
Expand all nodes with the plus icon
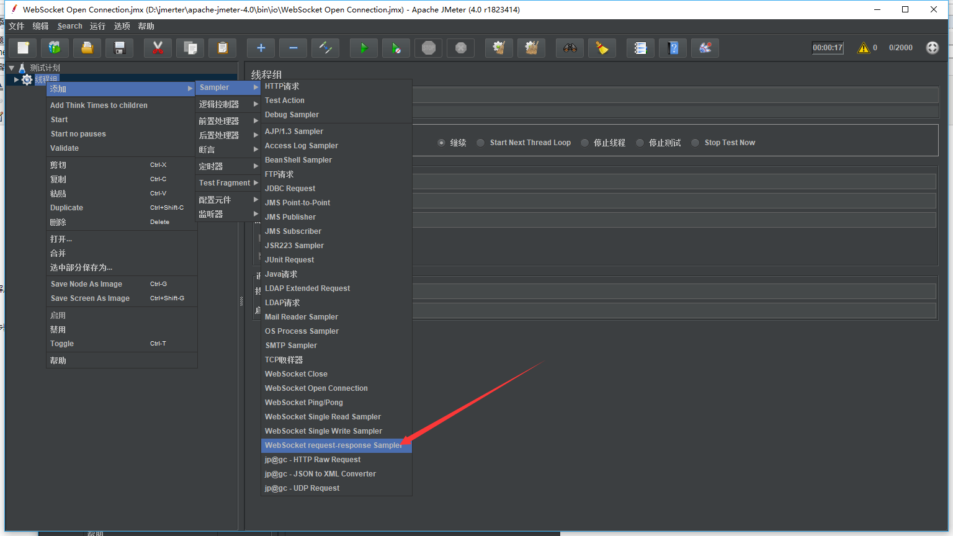pos(261,48)
